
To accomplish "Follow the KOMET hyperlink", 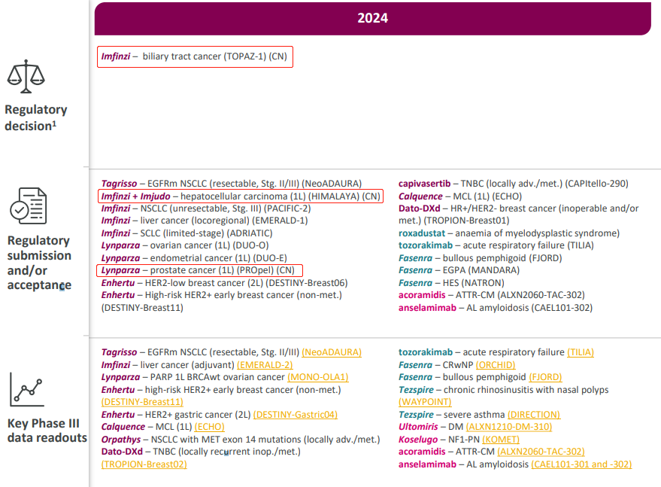I will [502, 440].
